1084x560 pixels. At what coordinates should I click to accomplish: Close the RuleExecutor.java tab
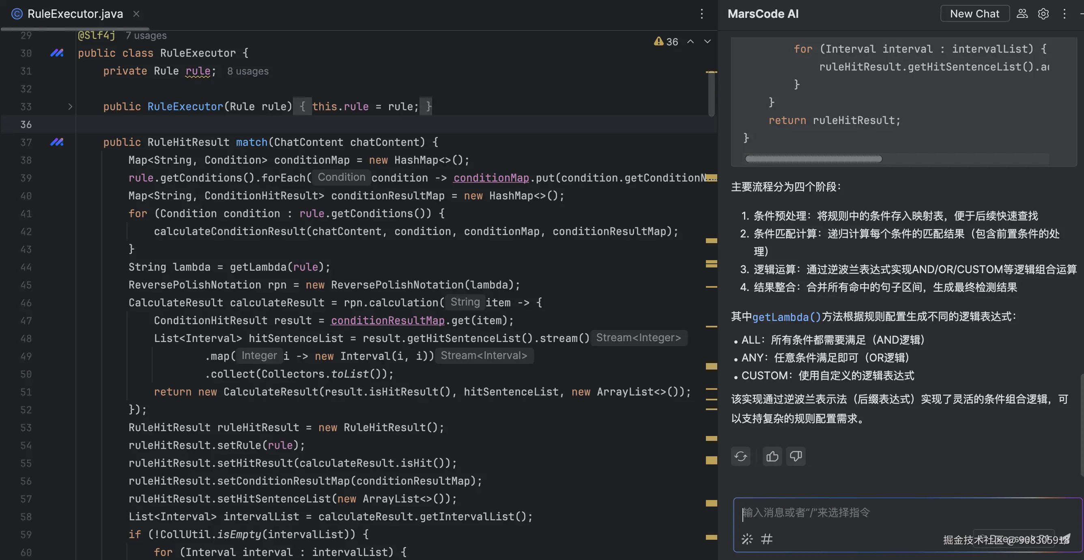[x=136, y=14]
